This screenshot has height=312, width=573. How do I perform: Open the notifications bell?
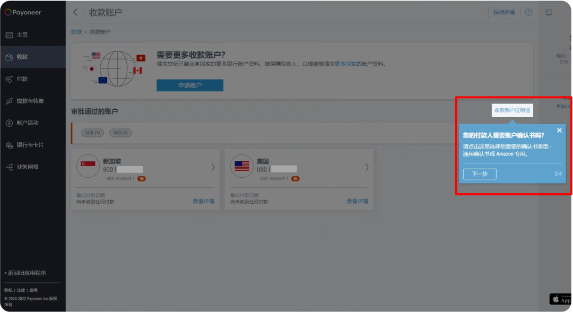click(x=549, y=12)
